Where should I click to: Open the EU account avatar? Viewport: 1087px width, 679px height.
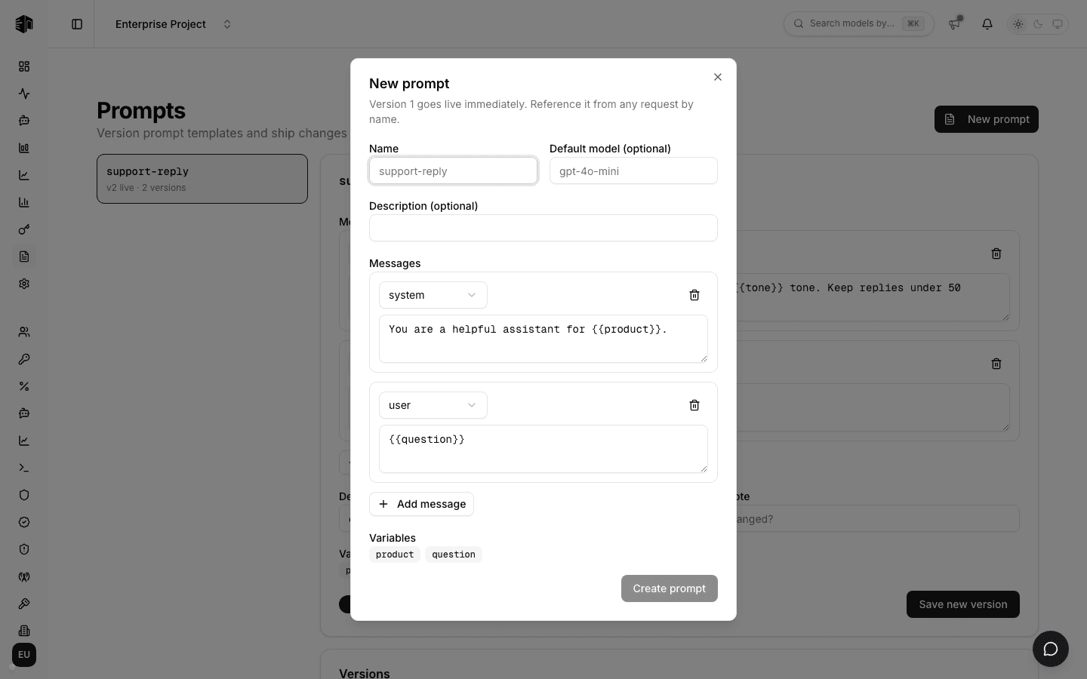(24, 655)
